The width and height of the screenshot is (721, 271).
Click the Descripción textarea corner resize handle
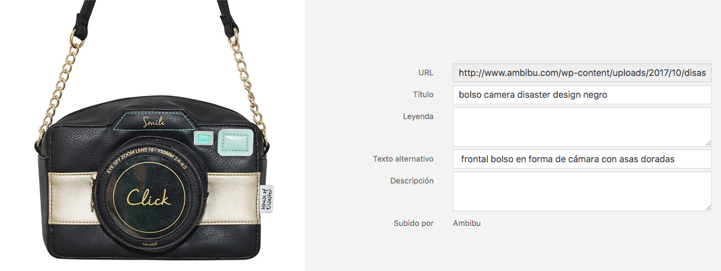coord(709,208)
